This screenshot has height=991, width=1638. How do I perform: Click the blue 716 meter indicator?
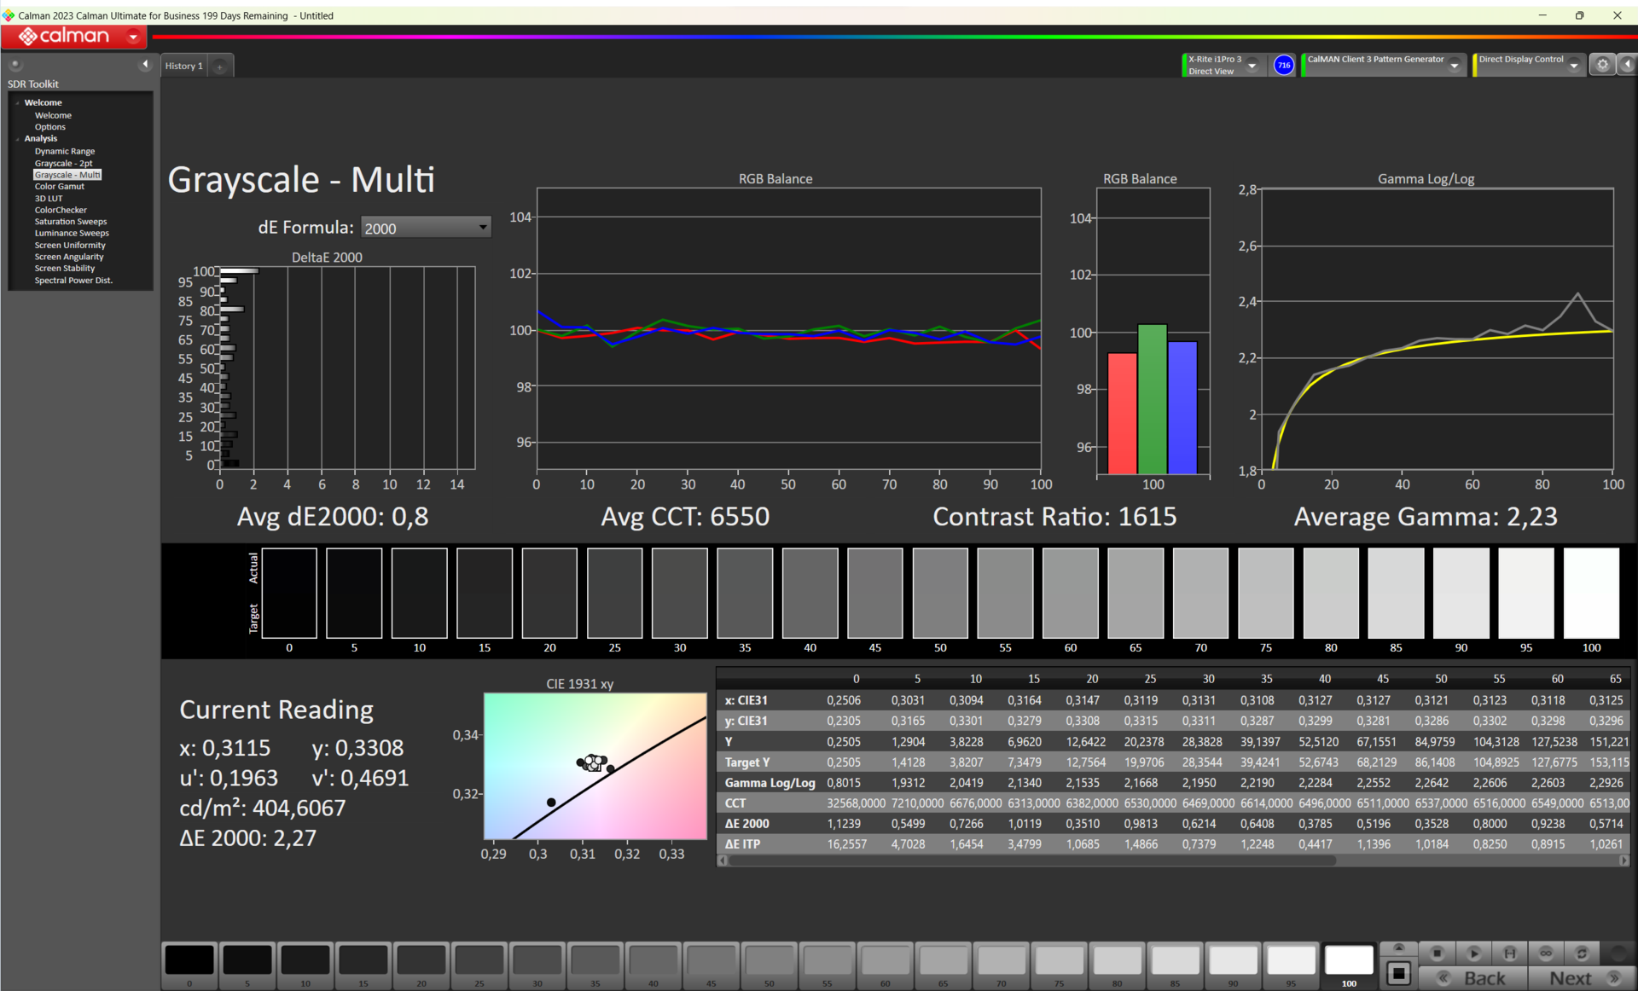[1283, 65]
